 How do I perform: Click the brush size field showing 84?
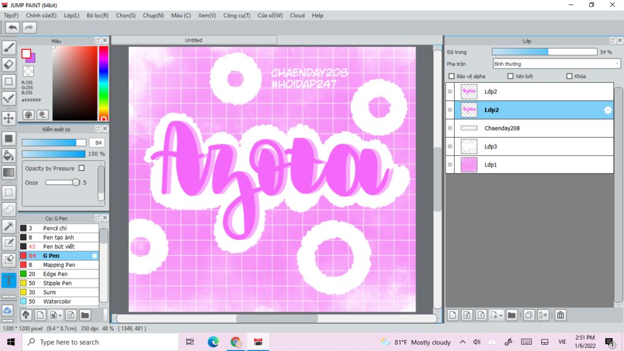97,143
